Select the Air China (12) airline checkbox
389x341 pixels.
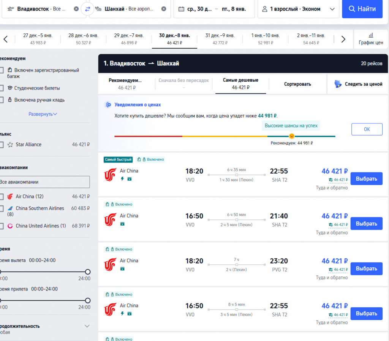tap(2, 197)
